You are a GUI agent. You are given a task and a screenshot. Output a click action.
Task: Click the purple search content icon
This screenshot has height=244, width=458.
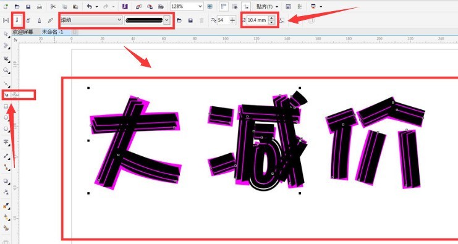[125, 6]
